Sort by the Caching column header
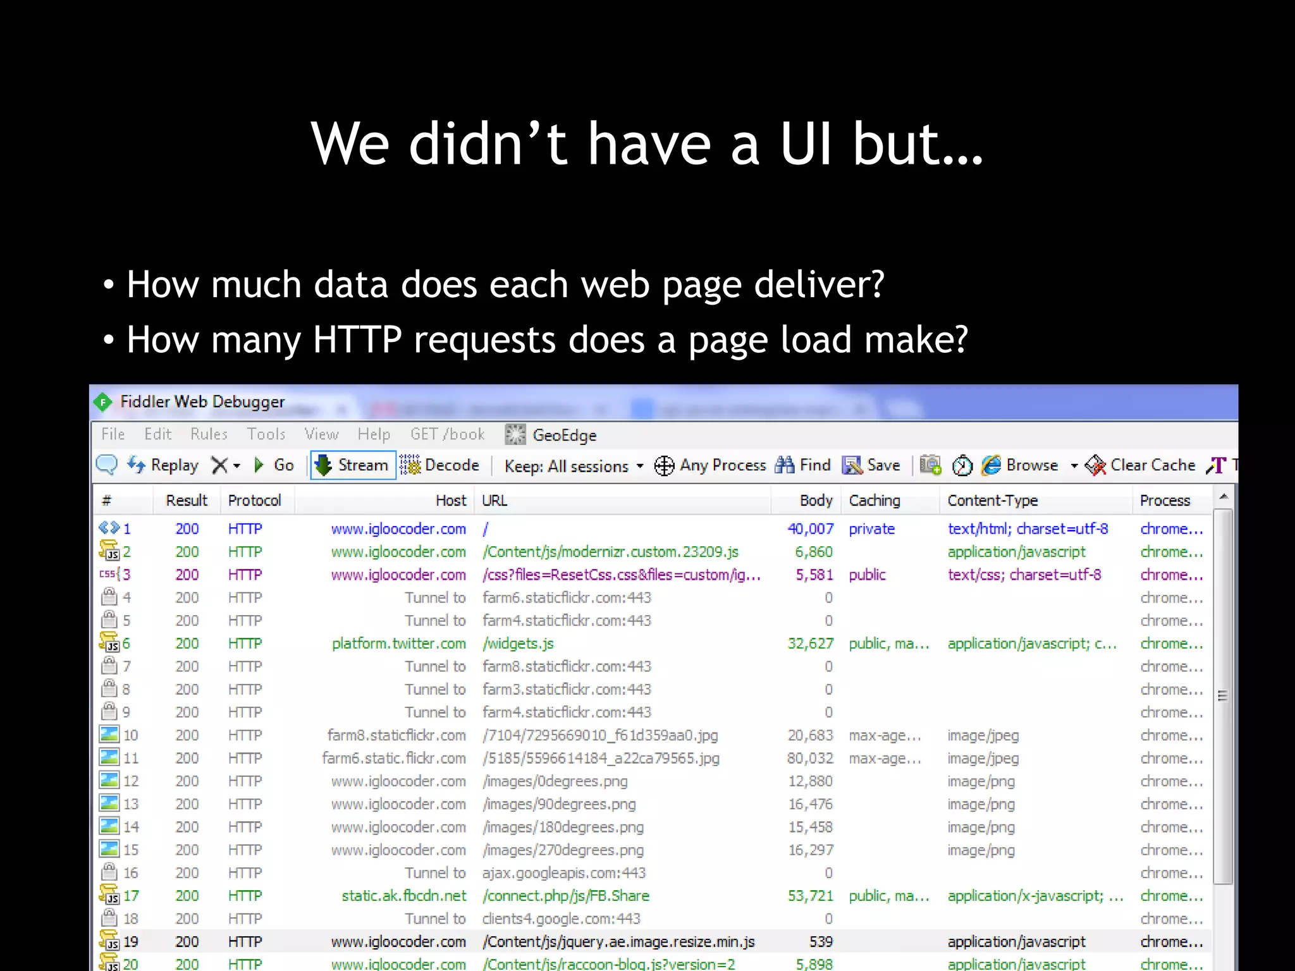Viewport: 1295px width, 971px height. (890, 501)
